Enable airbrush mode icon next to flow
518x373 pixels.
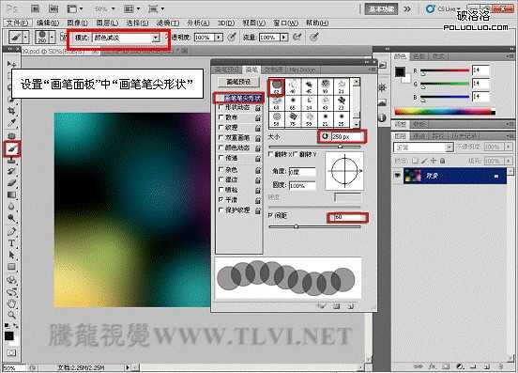coord(297,37)
